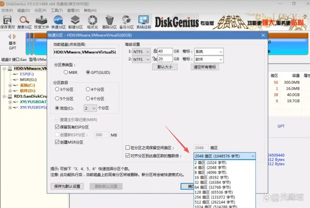310x208 pixels.
Task: Close the 快速分区 dialog with X
Action: pos(263,35)
